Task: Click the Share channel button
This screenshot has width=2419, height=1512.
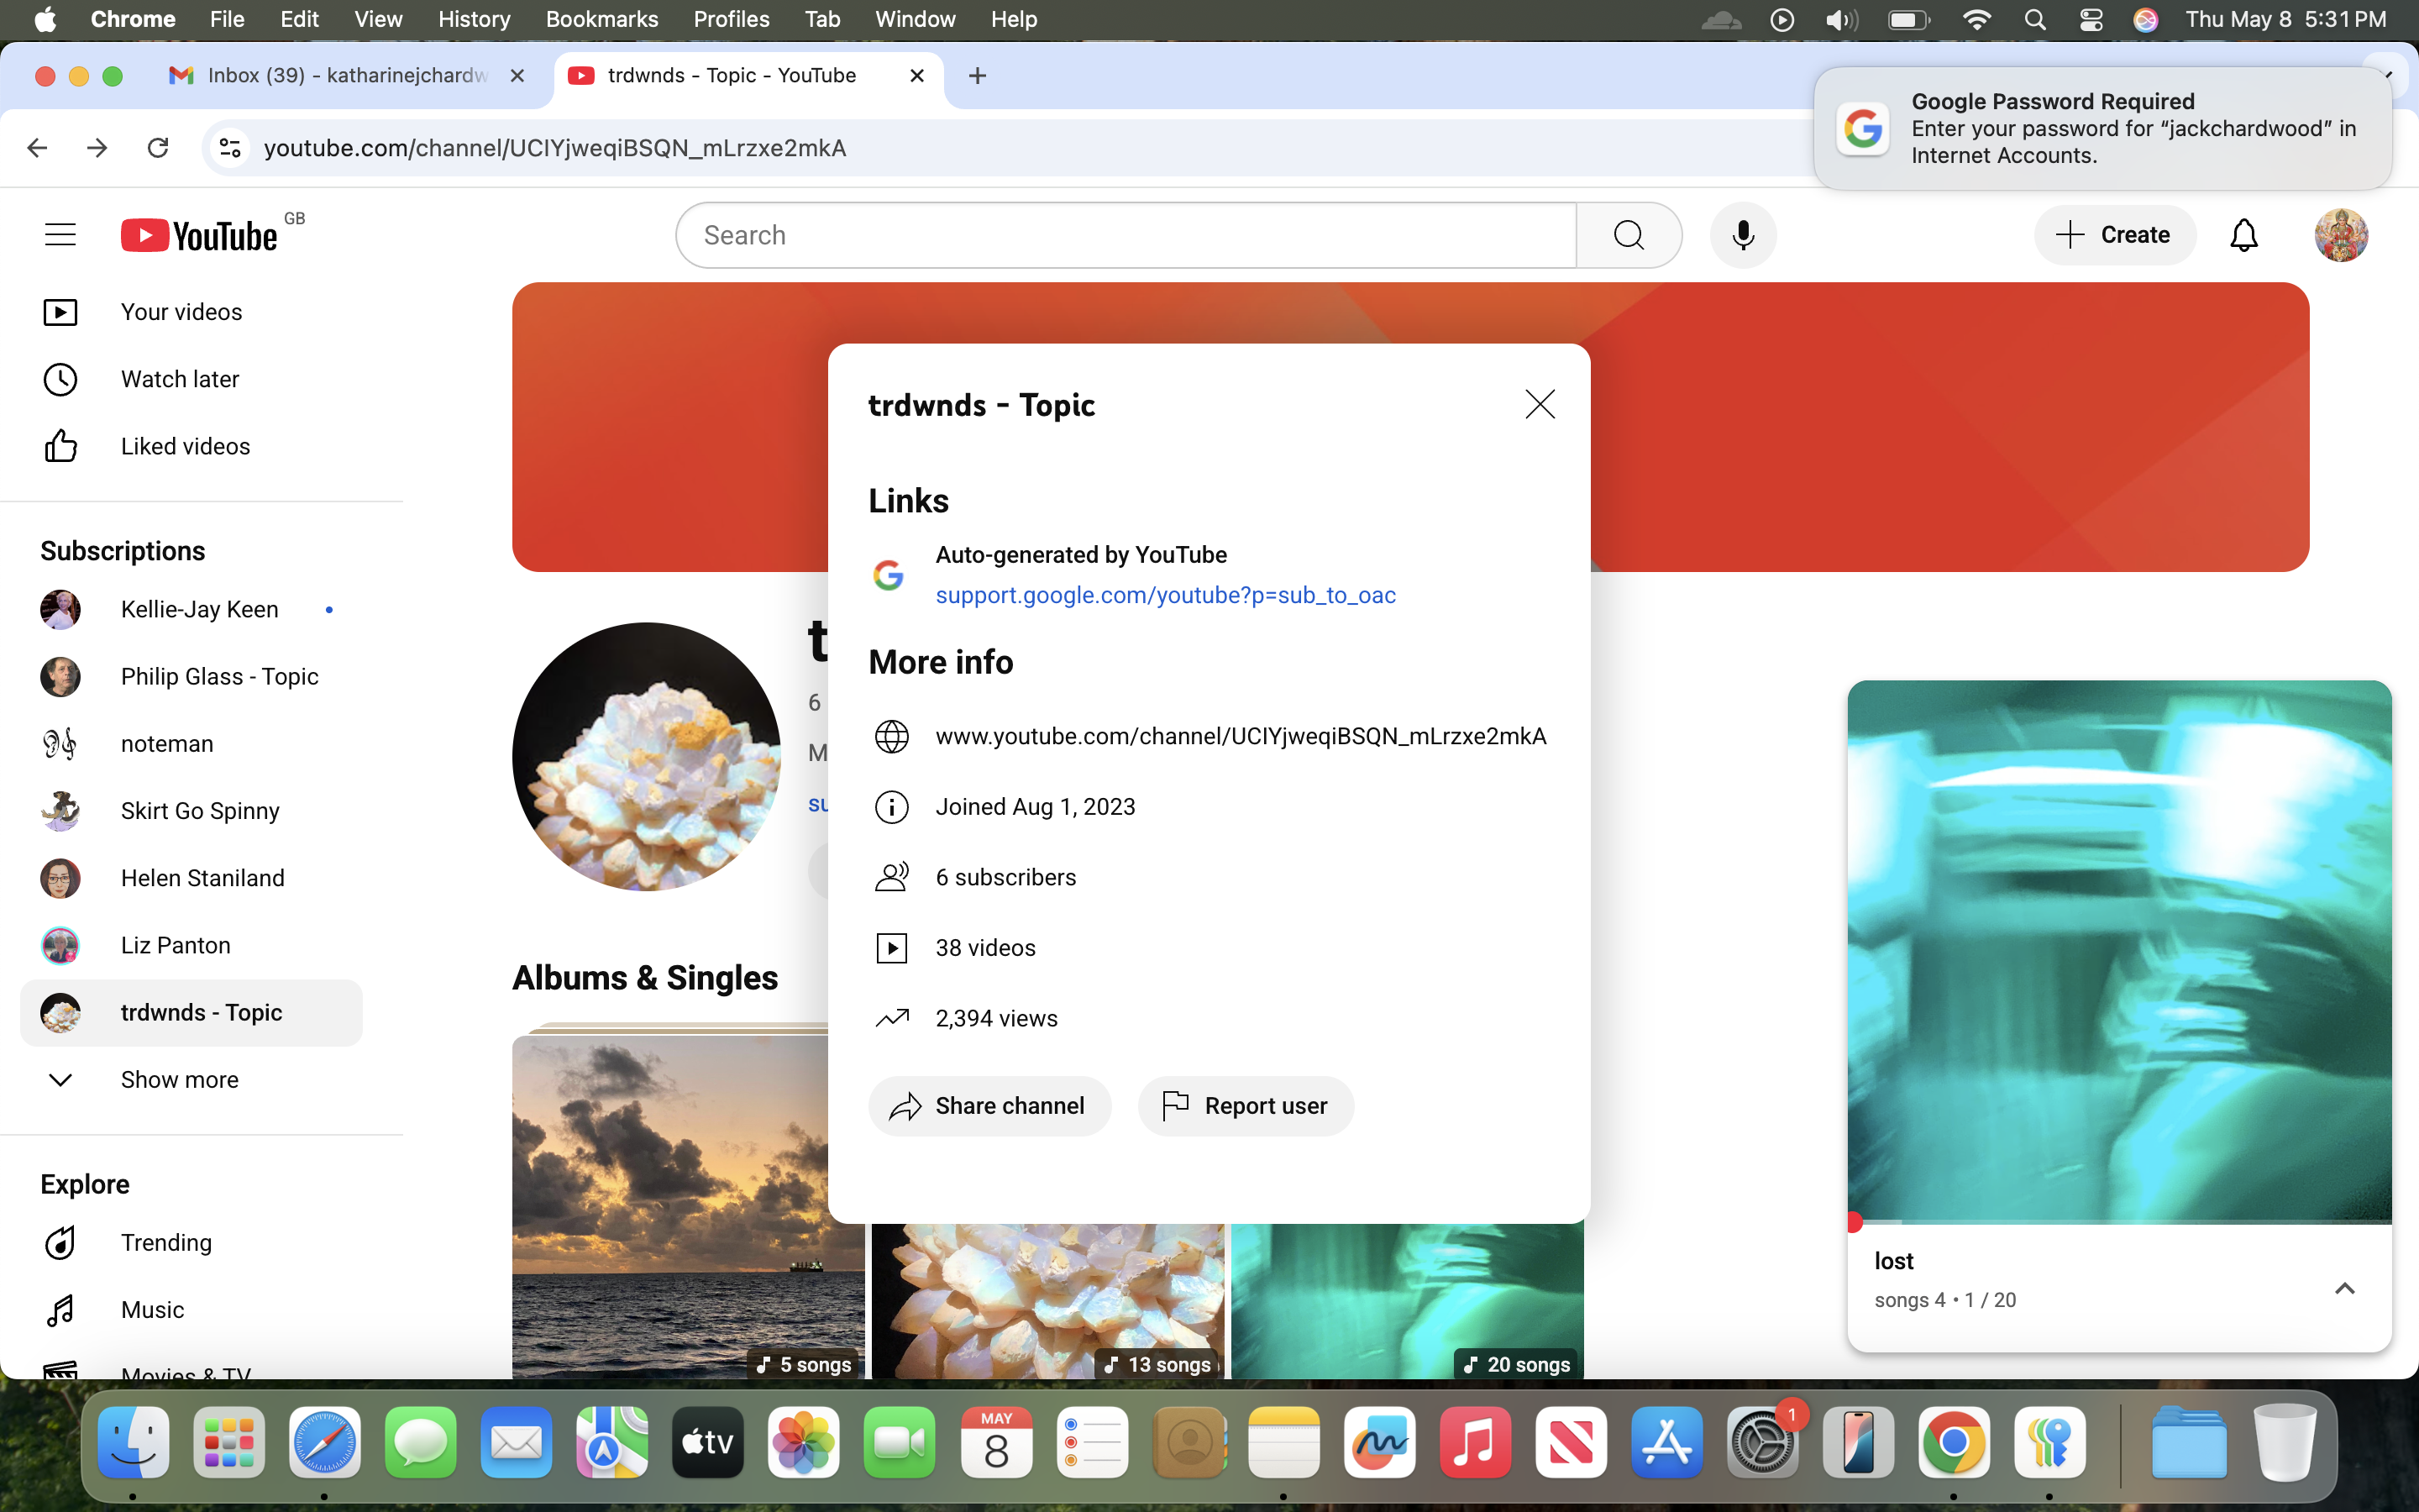Action: pyautogui.click(x=989, y=1105)
